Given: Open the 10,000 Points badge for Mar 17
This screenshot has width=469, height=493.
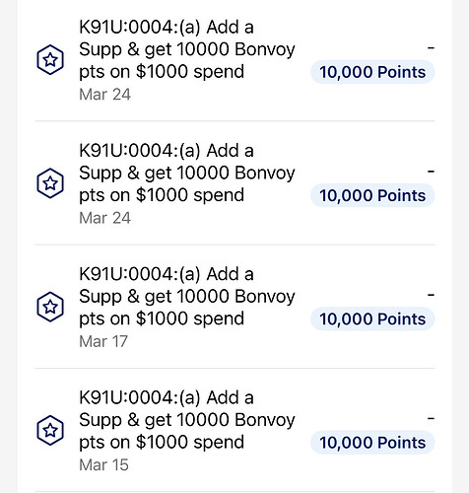Looking at the screenshot, I should [372, 318].
